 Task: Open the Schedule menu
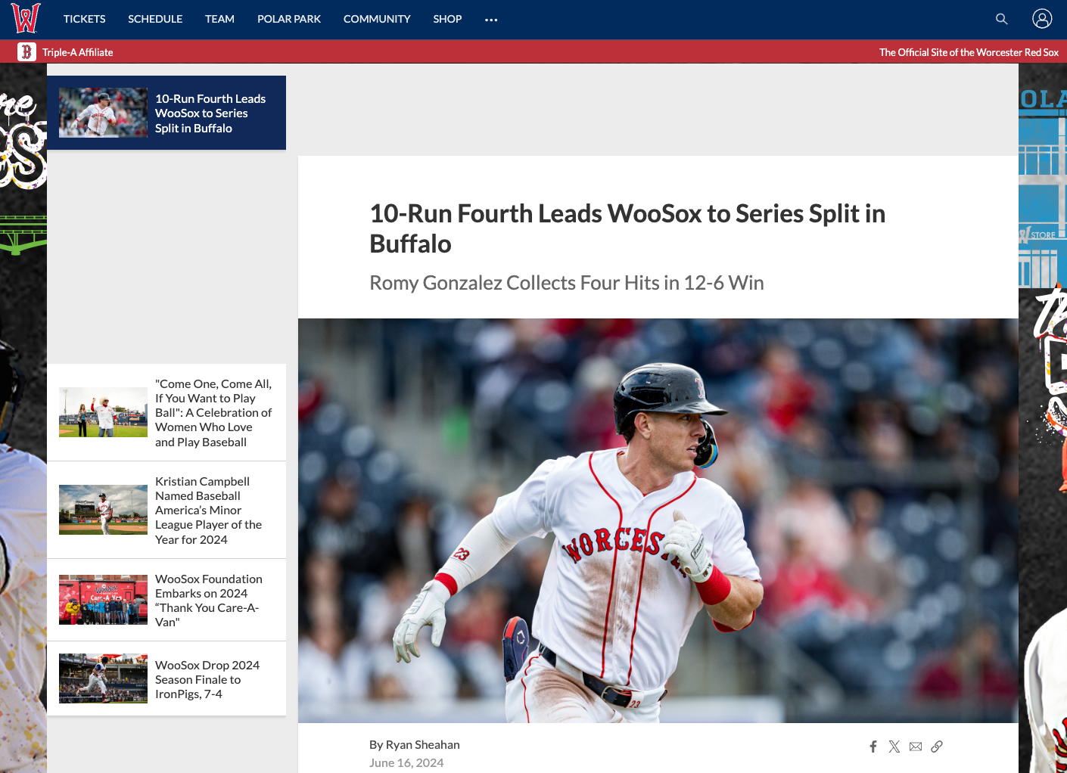[x=155, y=19]
